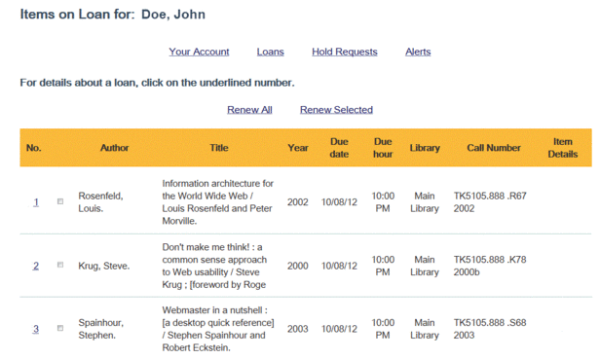The height and width of the screenshot is (359, 600).
Task: Open details for loan number 2
Action: tap(36, 266)
